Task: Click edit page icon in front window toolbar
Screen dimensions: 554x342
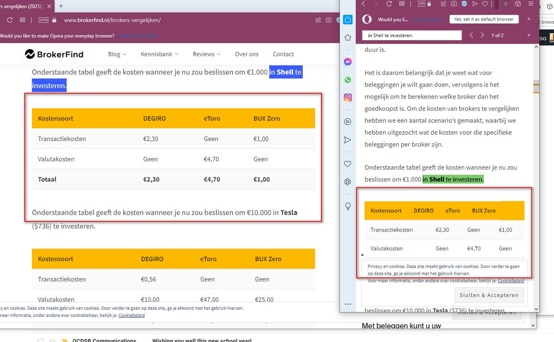Action: click(444, 4)
